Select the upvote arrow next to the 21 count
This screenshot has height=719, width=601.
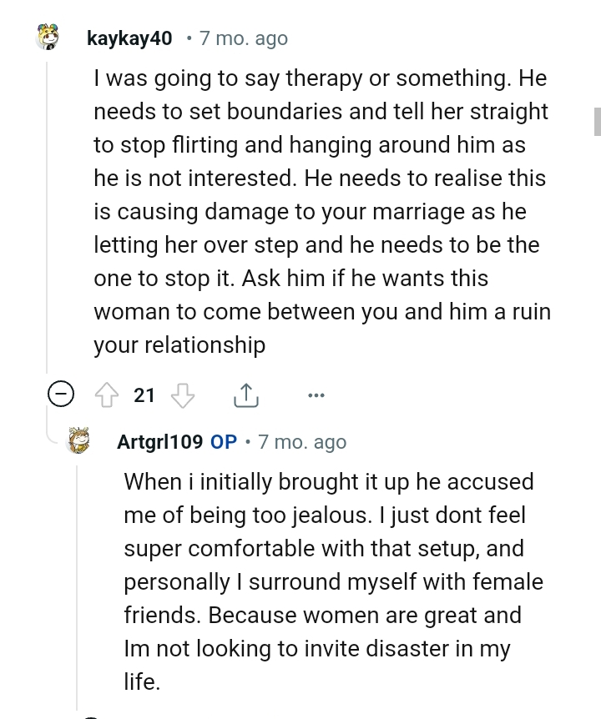(x=107, y=395)
